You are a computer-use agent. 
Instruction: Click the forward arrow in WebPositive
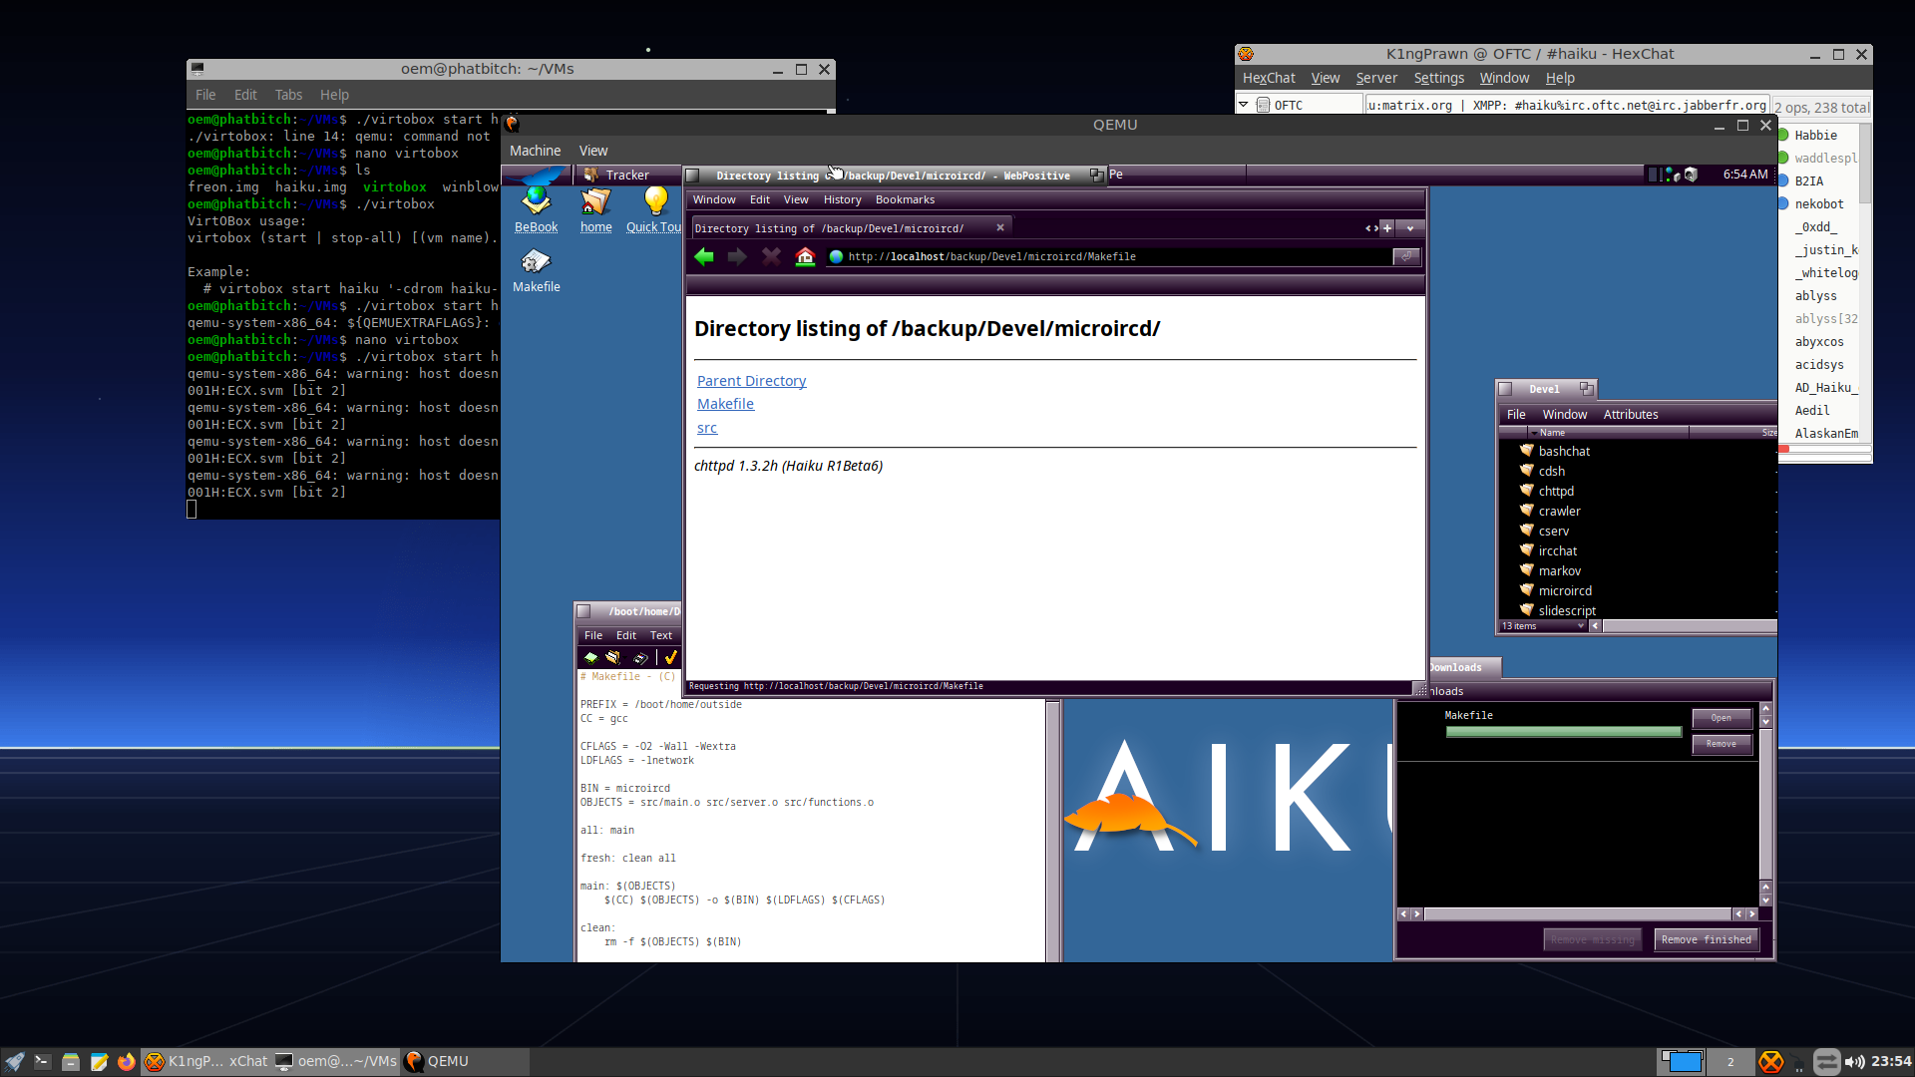pos(737,257)
